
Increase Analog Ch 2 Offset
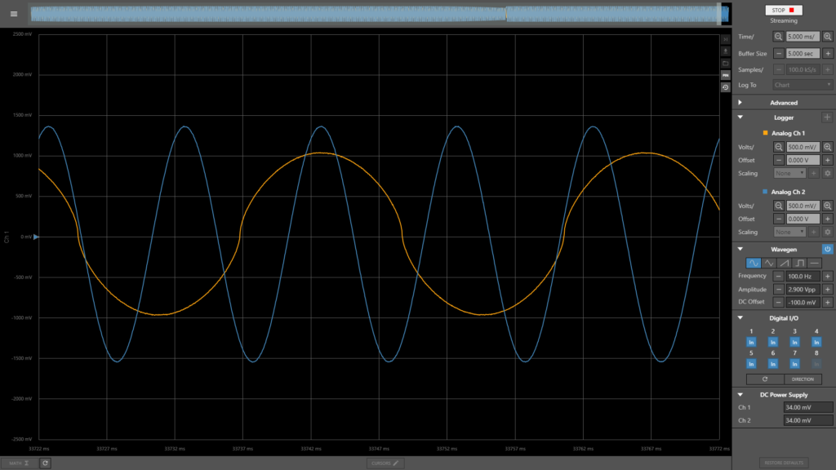coord(828,219)
